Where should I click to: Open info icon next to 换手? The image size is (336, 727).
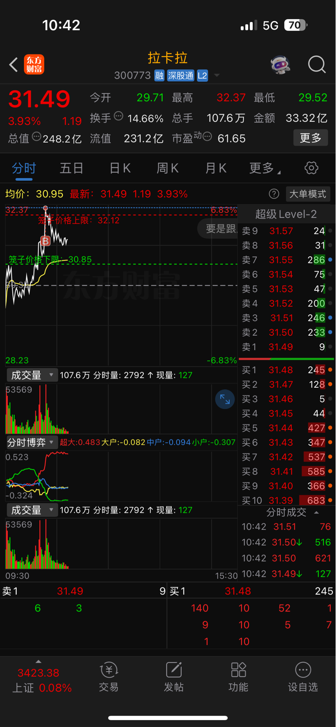118,116
